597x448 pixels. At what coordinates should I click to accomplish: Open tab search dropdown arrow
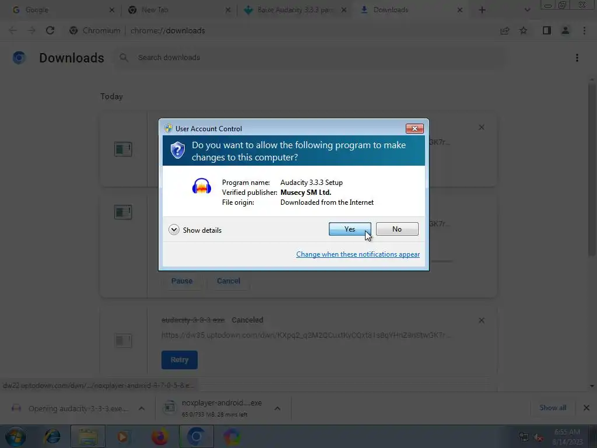[x=527, y=10]
